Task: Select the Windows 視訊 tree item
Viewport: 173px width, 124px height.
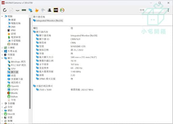Action: tap(17, 62)
